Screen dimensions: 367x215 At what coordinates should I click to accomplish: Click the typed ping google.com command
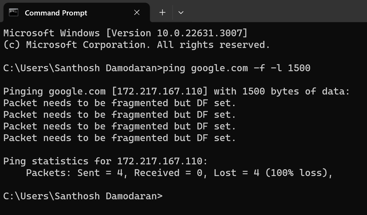tap(236, 68)
